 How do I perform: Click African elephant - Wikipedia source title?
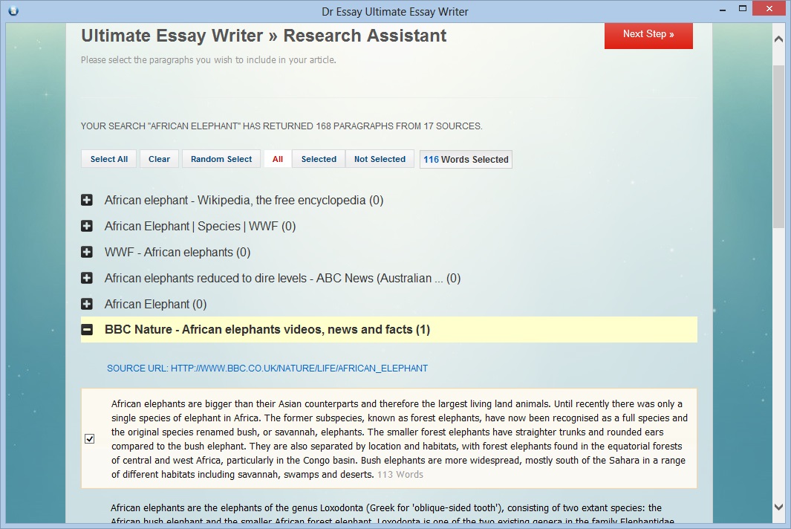244,201
